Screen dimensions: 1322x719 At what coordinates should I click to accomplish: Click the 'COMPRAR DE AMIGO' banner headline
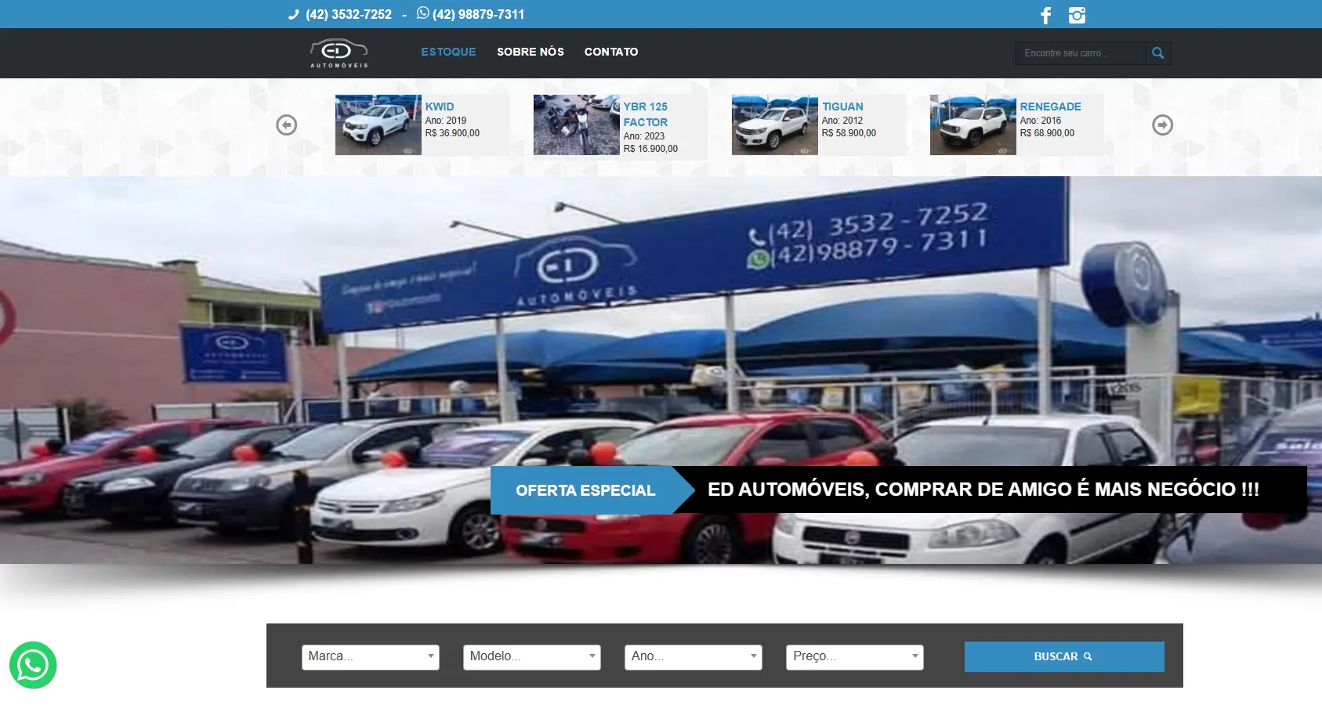pos(983,490)
